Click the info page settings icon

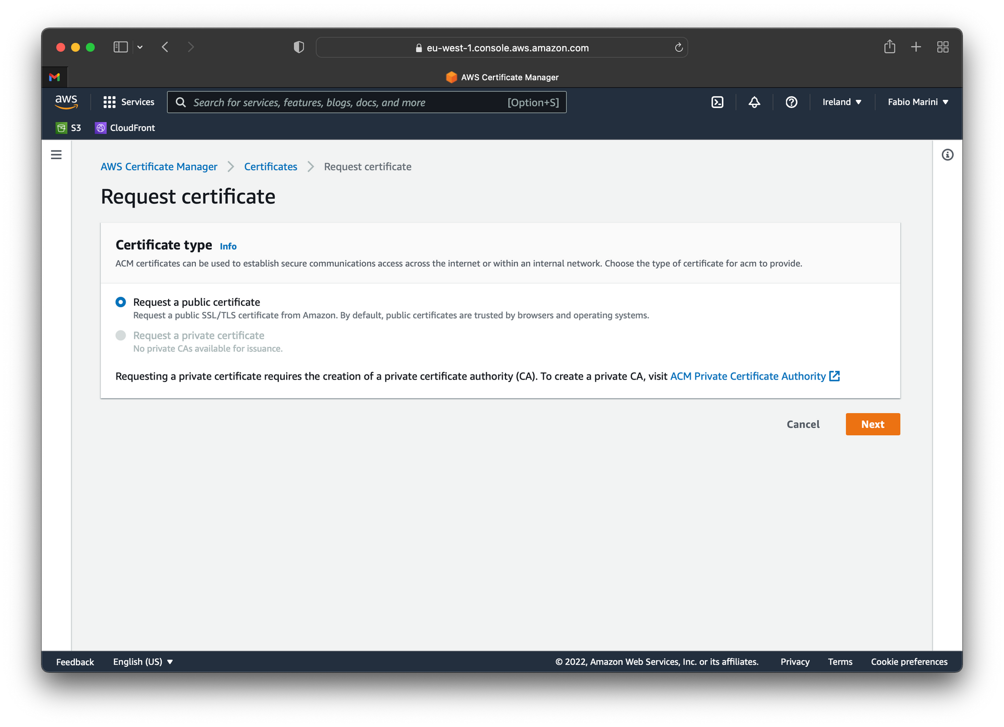[947, 154]
